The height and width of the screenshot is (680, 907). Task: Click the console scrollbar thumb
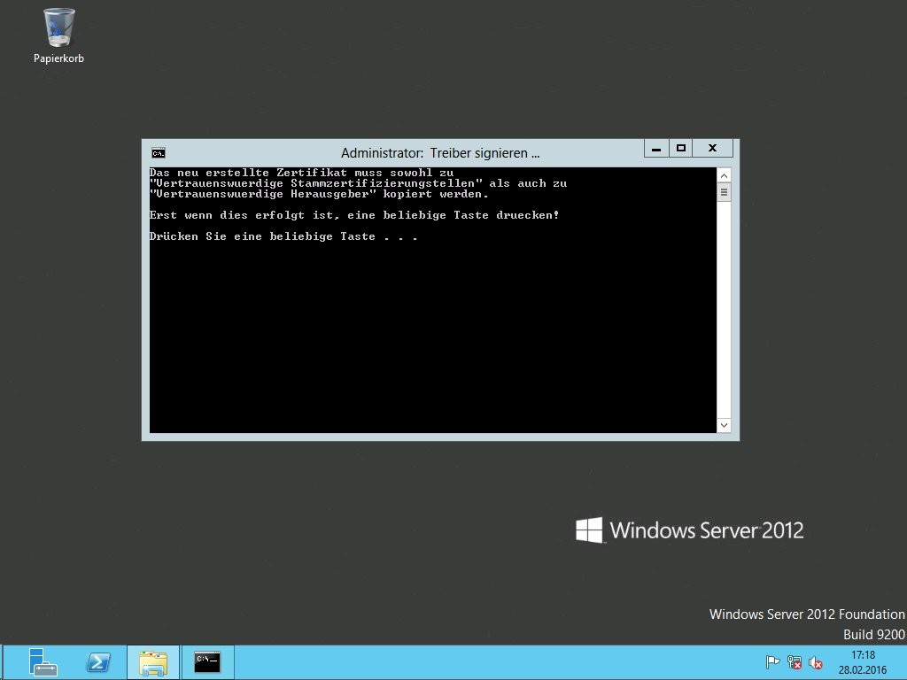click(x=724, y=192)
